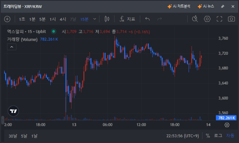The height and width of the screenshot is (143, 239).
Task: Open Ai 차트분석
Action: (179, 6)
